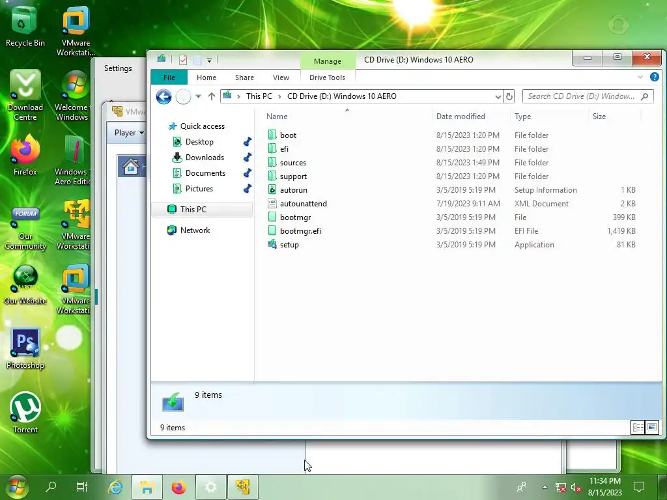
Task: Click the search magnifier in Explorer
Action: tap(644, 96)
